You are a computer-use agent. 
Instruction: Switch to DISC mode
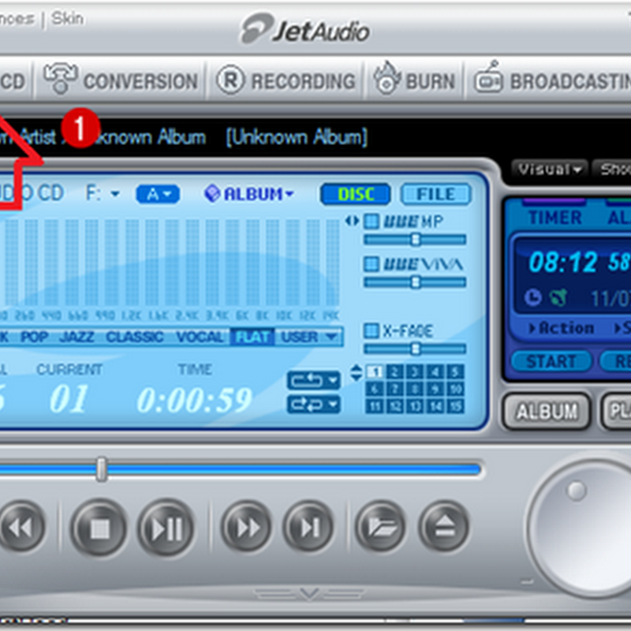[356, 194]
